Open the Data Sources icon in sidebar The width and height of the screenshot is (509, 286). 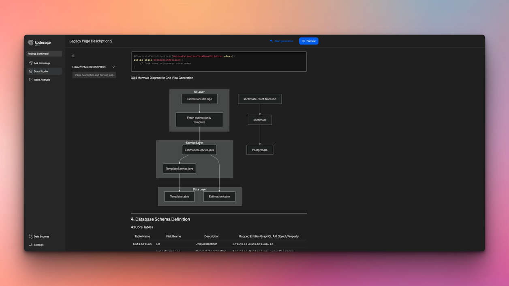pos(30,236)
